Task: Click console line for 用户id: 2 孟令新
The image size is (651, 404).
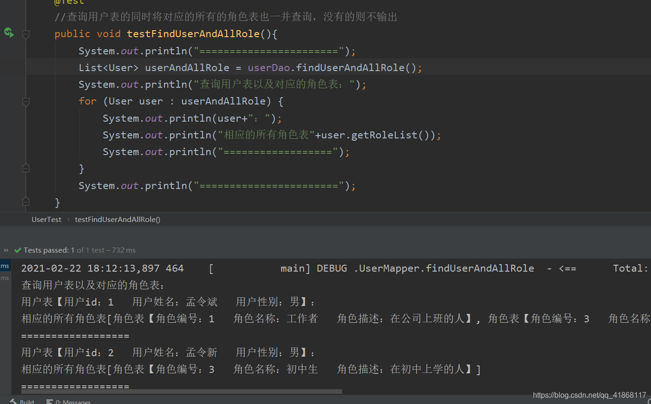Action: click(x=168, y=353)
